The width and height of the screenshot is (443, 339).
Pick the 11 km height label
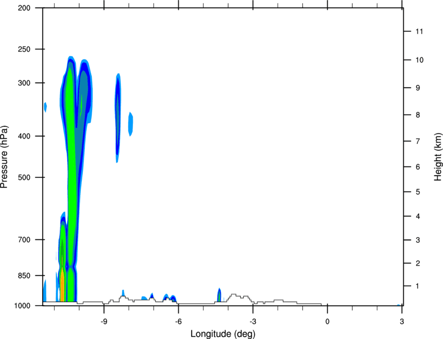tap(419, 31)
